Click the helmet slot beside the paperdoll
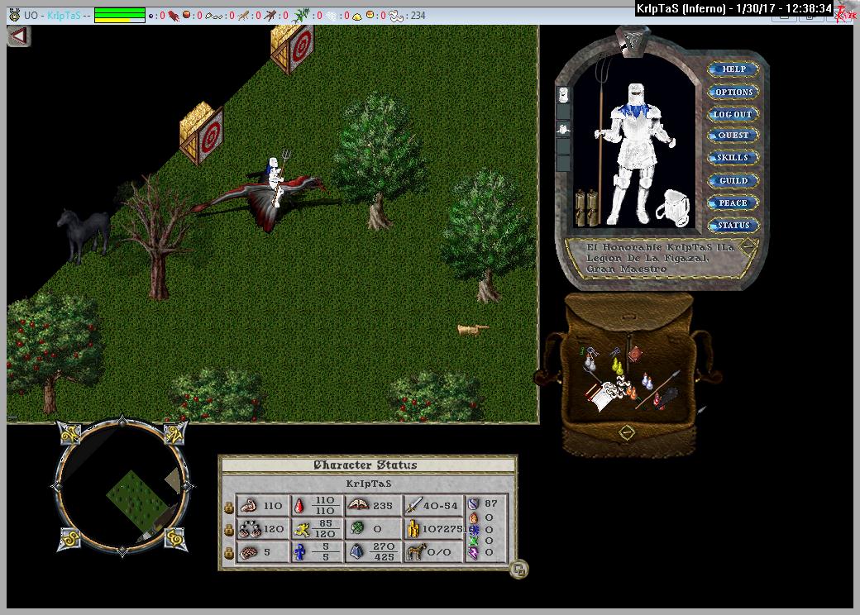 tap(563, 95)
